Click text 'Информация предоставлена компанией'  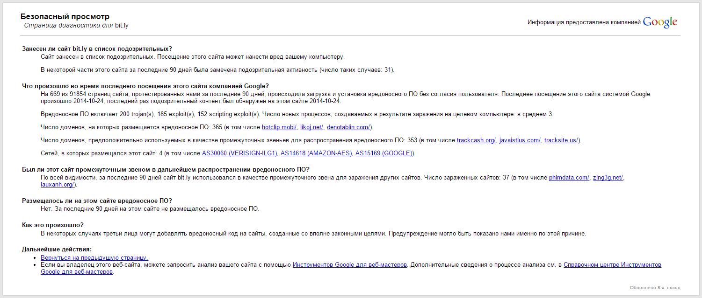tap(584, 22)
